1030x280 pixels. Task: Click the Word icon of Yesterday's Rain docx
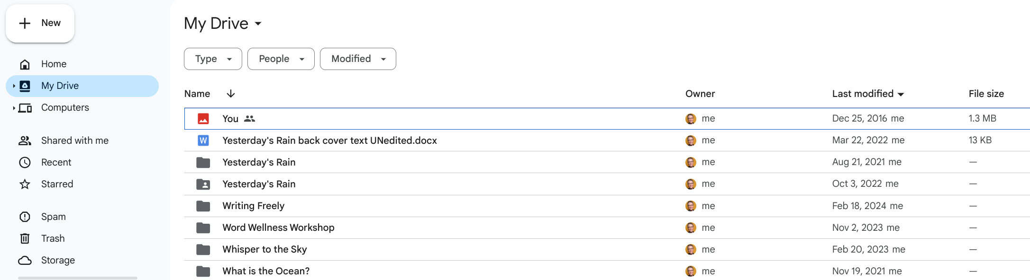coord(203,140)
